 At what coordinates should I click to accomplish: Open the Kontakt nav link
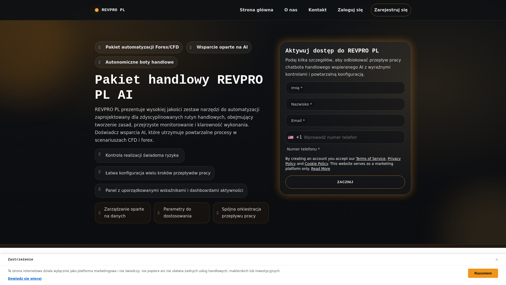(x=317, y=10)
